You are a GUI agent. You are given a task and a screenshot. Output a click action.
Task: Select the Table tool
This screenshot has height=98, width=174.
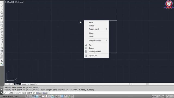pos(2,58)
